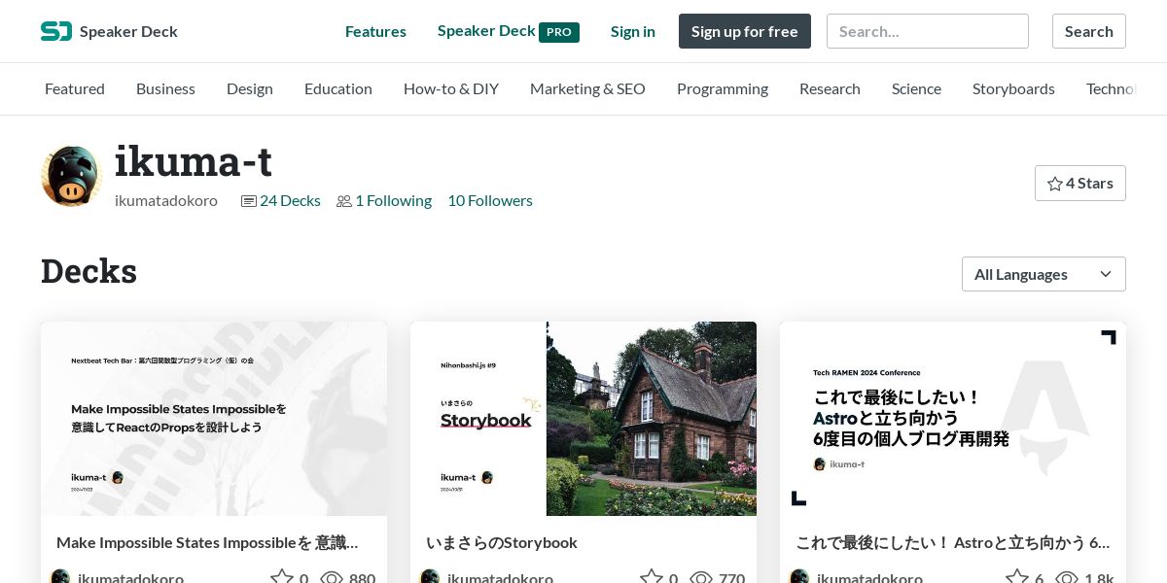Open the All Languages dropdown
This screenshot has width=1167, height=583.
(1043, 274)
